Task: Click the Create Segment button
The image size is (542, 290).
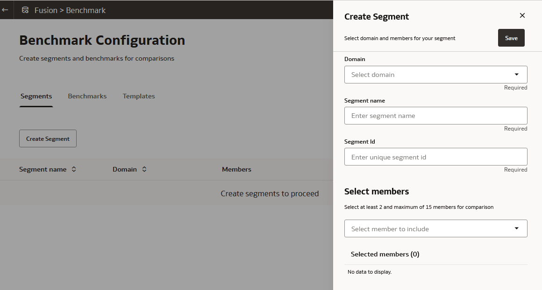Action: (48, 138)
